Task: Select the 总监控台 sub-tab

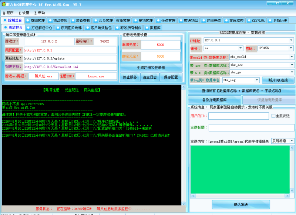Action: [x=13, y=27]
